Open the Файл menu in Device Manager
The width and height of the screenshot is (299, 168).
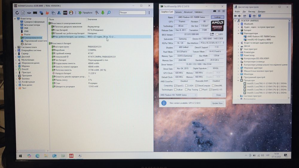point(237,12)
